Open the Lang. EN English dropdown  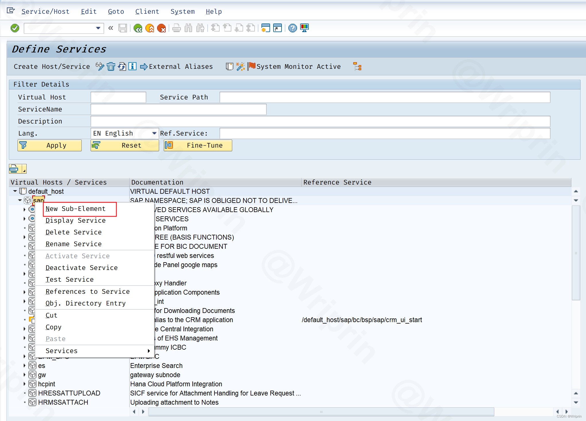154,133
